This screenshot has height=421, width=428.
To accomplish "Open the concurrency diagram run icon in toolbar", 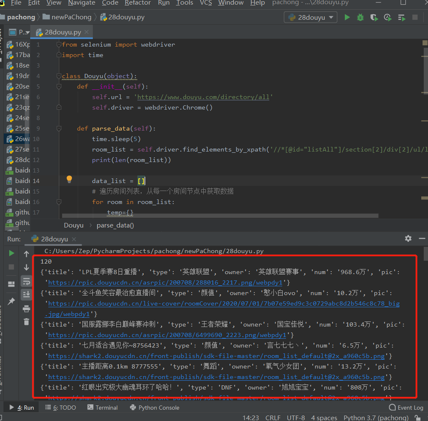I will (x=402, y=18).
